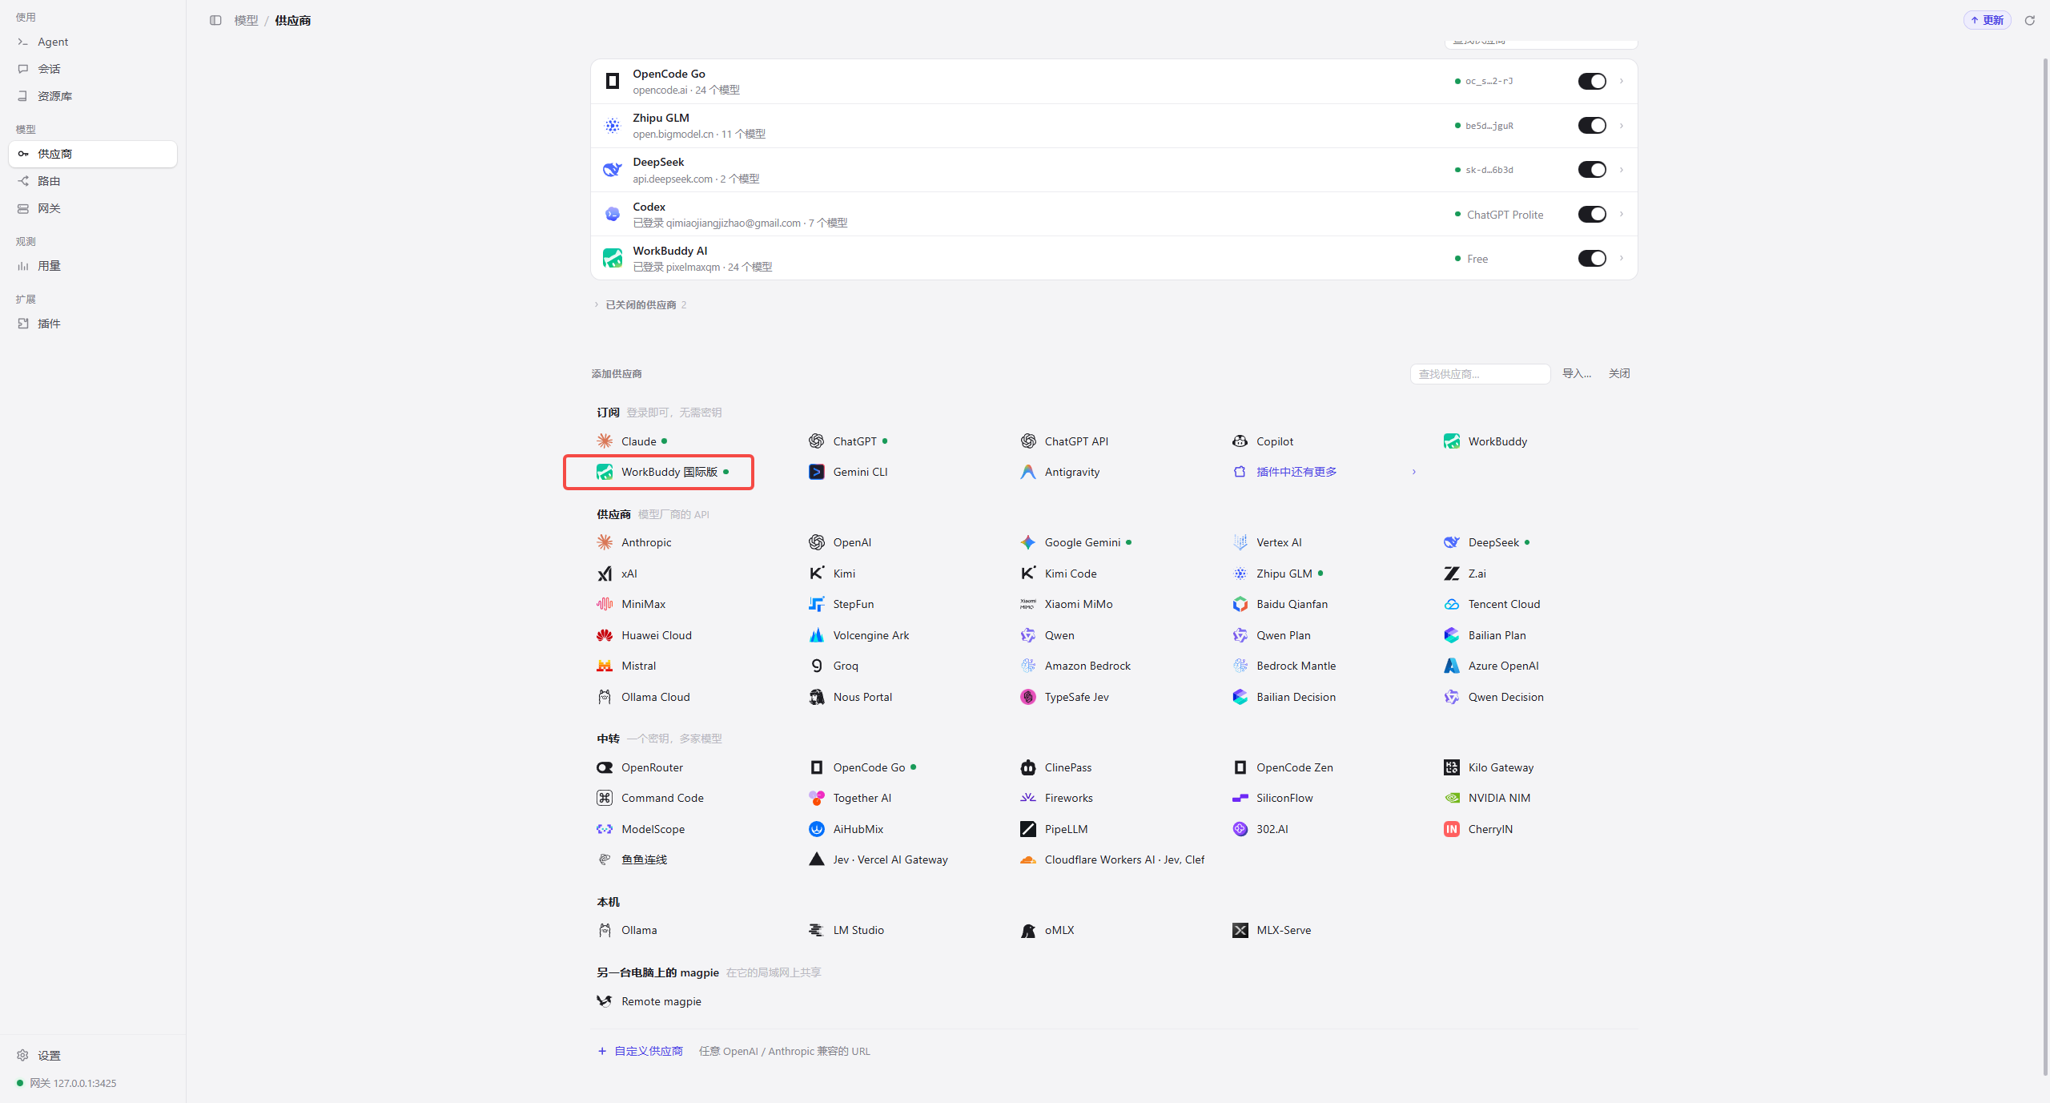Turn off the Codex provider toggle
The image size is (2050, 1103).
tap(1592, 214)
